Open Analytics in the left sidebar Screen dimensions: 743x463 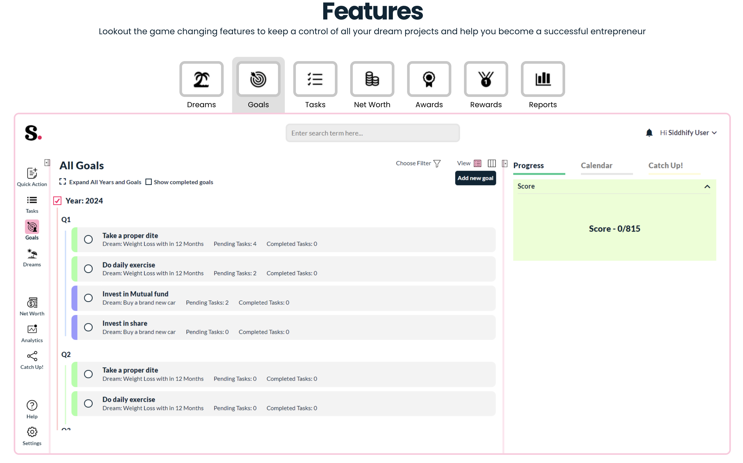[x=32, y=330]
